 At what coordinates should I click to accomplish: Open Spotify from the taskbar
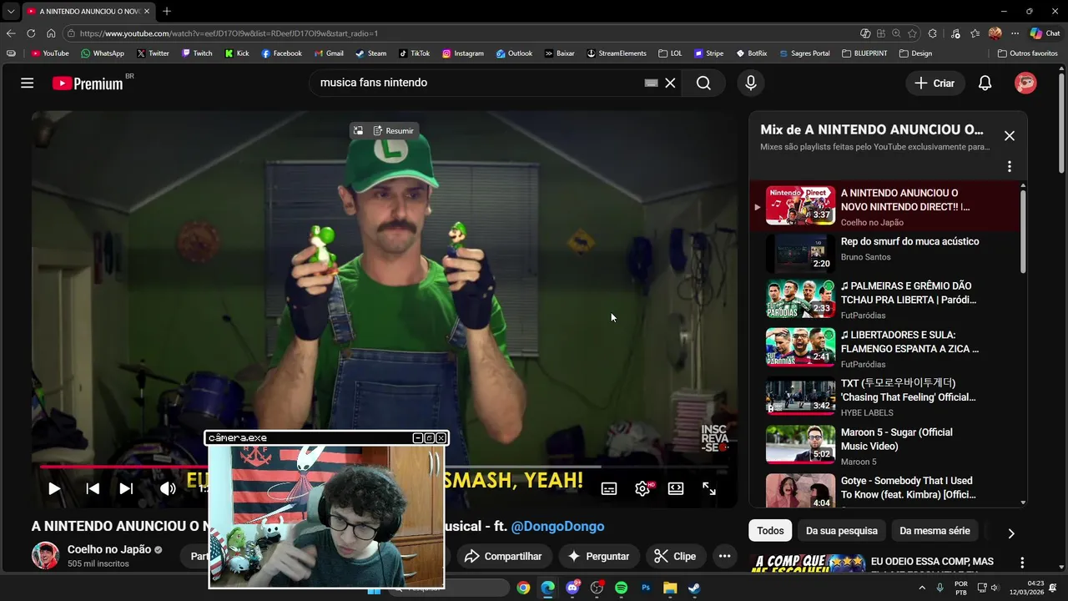tap(621, 588)
